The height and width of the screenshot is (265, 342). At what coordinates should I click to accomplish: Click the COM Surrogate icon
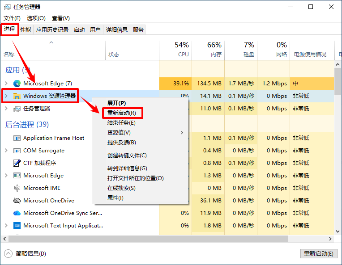pyautogui.click(x=17, y=151)
